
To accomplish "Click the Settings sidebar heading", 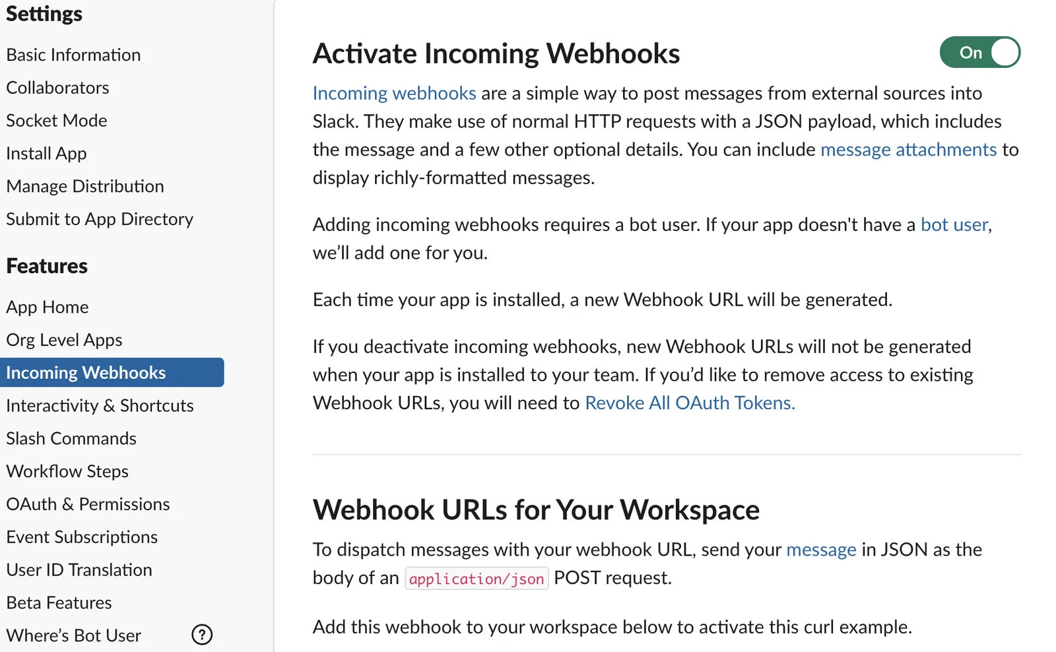I will [x=44, y=14].
